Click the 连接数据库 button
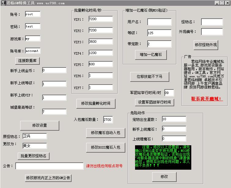The width and height of the screenshot is (231, 188). coord(28,61)
